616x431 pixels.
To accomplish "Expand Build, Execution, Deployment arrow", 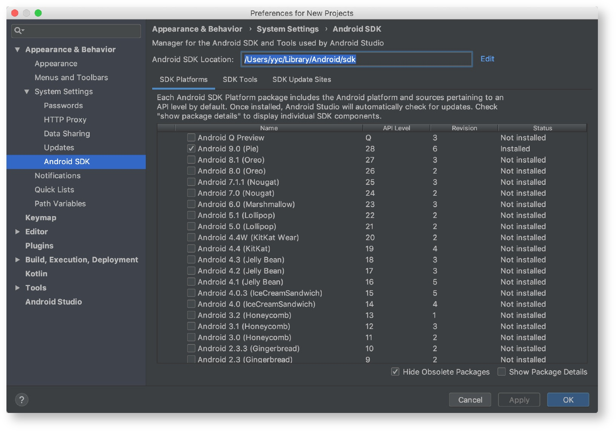I will [x=17, y=259].
